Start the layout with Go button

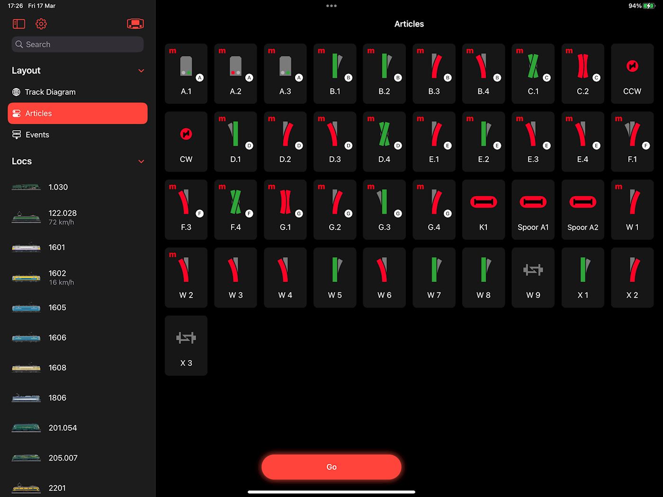(331, 467)
